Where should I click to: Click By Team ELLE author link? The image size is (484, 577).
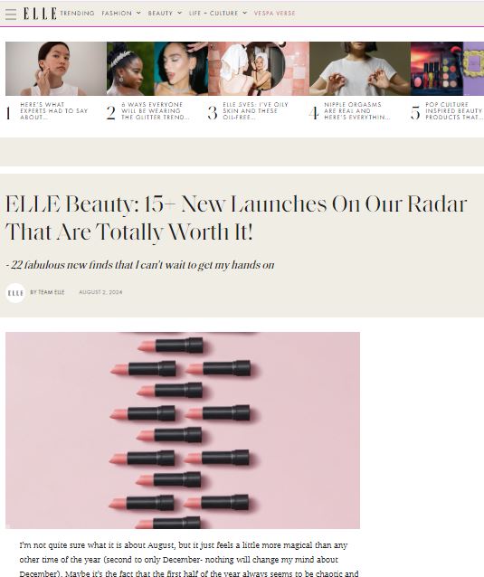[x=47, y=292]
